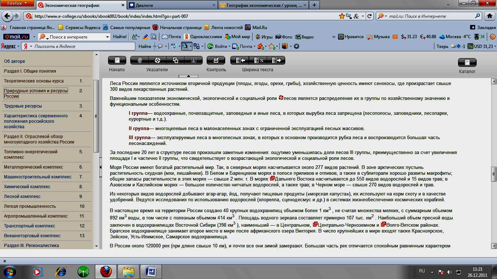Click the red diamond pointer icon in Указатели
This screenshot has height=279, width=497.
(x=157, y=60)
